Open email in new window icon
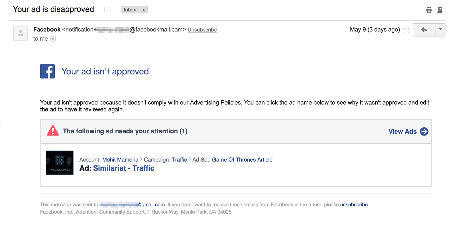Viewport: 456px width, 241px height. (440, 10)
